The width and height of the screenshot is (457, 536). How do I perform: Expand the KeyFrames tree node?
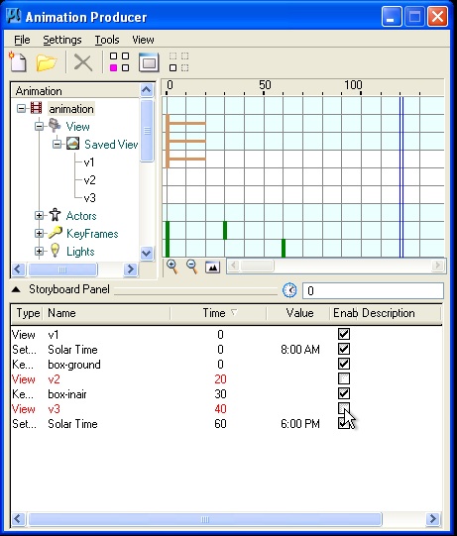tap(39, 234)
